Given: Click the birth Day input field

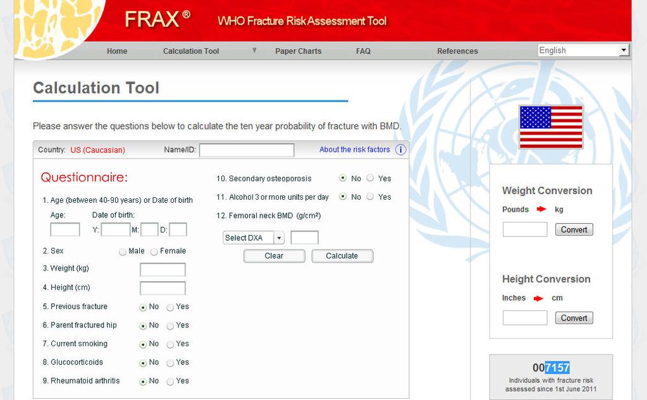Looking at the screenshot, I should [x=178, y=229].
